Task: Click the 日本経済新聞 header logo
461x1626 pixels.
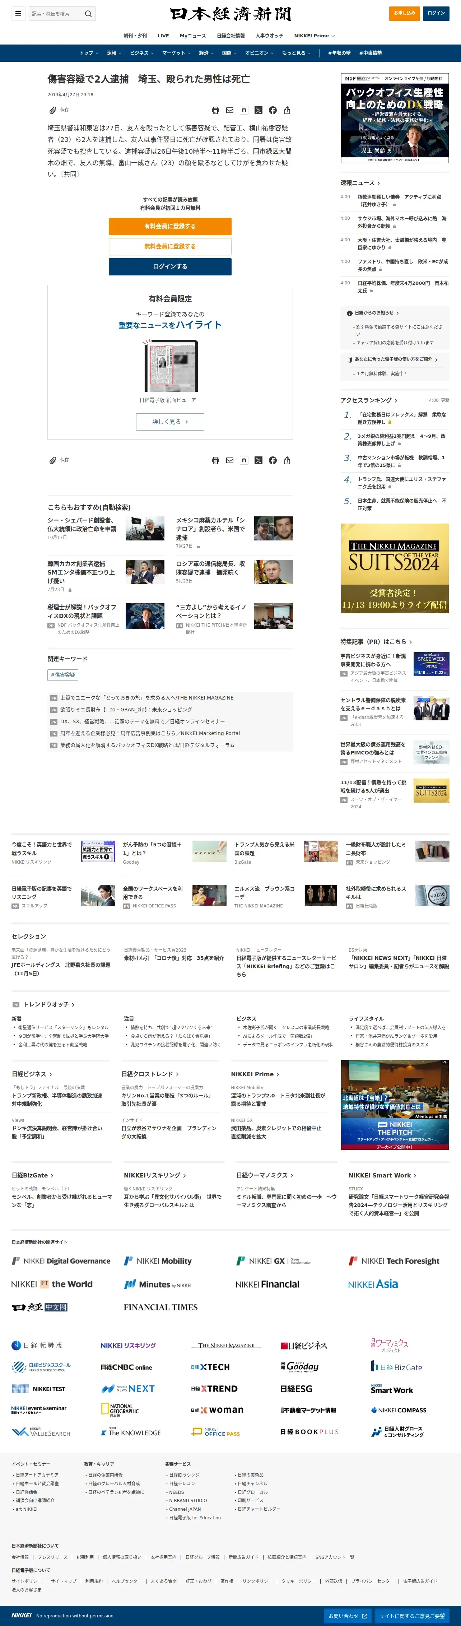Action: [x=230, y=14]
